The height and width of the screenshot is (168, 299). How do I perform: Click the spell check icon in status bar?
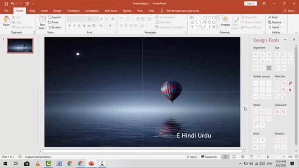point(20,157)
